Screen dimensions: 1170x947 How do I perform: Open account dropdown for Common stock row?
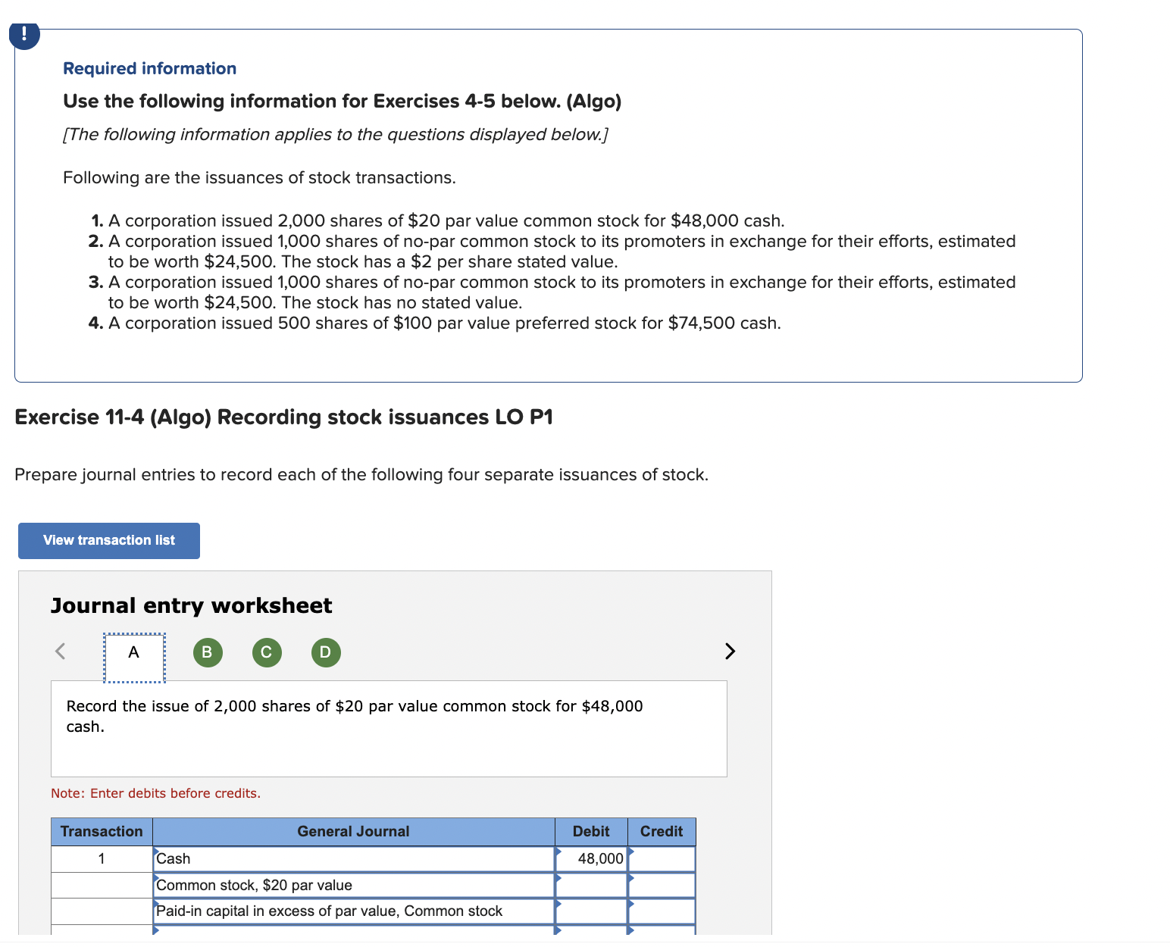(353, 885)
